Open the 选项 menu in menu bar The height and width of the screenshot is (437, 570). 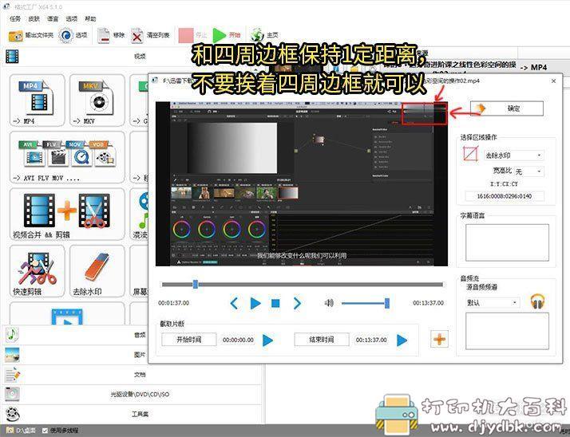pyautogui.click(x=72, y=18)
